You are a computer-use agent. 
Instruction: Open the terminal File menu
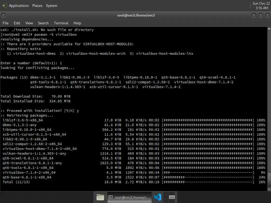point(5,23)
